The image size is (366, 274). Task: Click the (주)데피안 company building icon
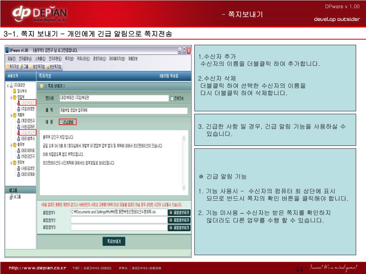click(x=11, y=85)
